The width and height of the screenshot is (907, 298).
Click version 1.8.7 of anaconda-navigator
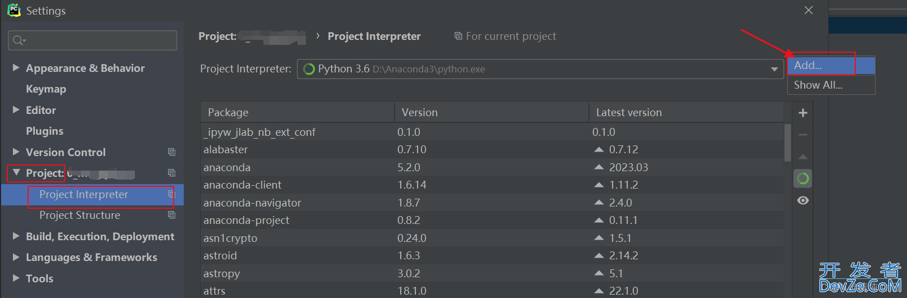pos(409,203)
